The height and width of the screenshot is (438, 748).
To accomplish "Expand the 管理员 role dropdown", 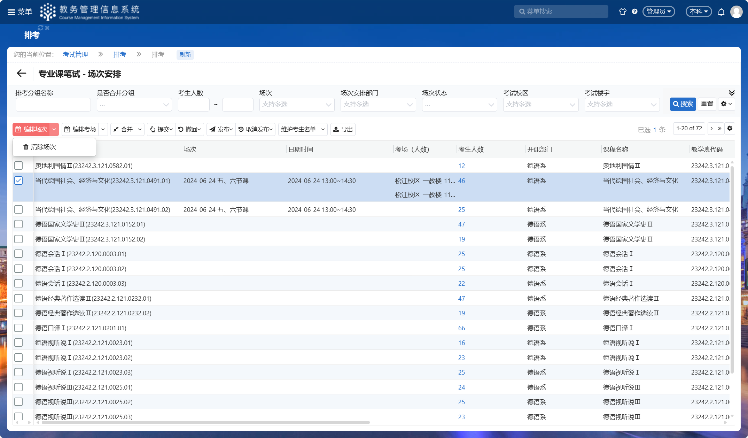I will click(659, 11).
